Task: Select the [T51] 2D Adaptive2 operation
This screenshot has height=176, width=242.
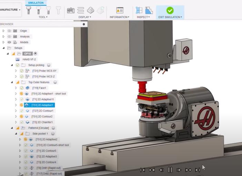Action: pos(47,139)
